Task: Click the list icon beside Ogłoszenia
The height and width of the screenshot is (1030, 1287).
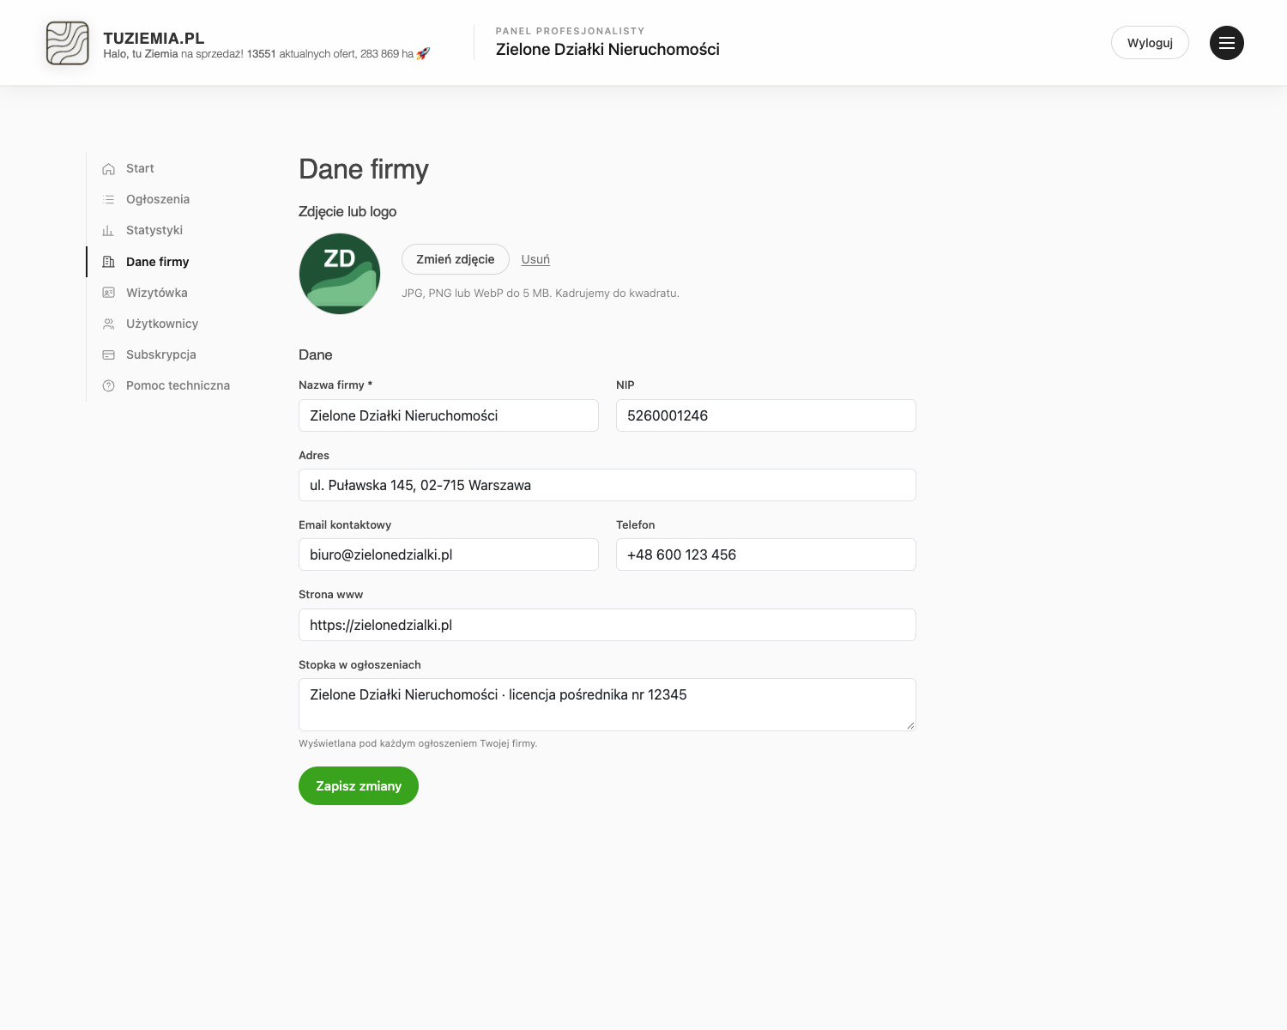Action: pyautogui.click(x=109, y=200)
